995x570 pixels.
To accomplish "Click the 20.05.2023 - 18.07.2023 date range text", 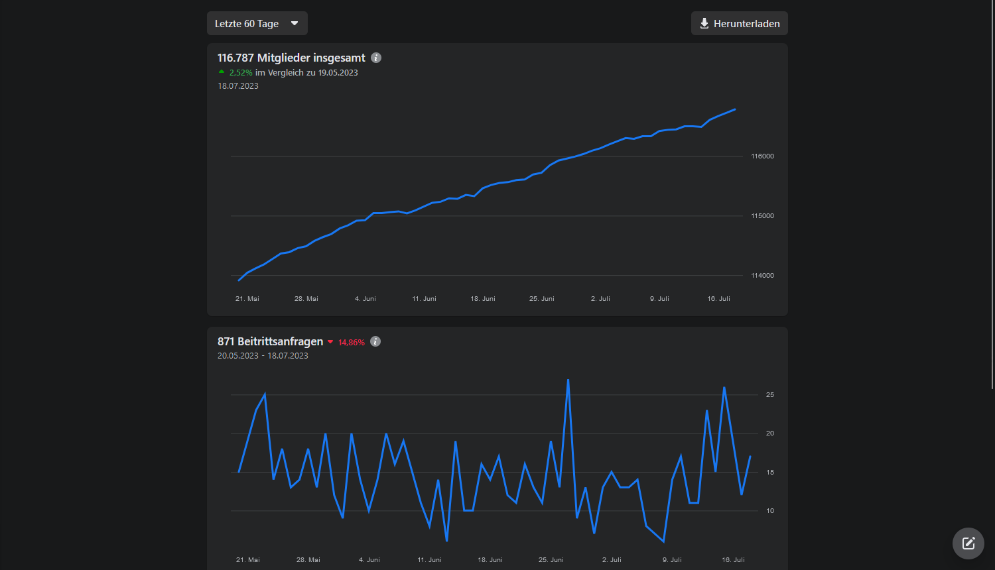I will coord(263,356).
